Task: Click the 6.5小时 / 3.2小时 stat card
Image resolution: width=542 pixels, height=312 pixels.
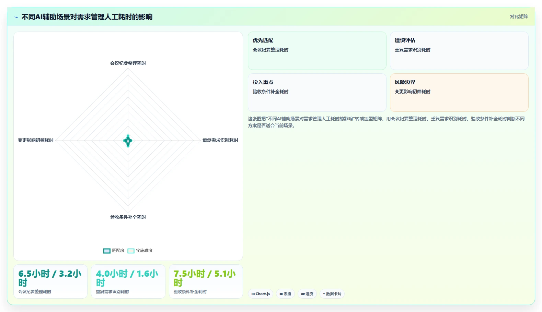Action: click(50, 281)
